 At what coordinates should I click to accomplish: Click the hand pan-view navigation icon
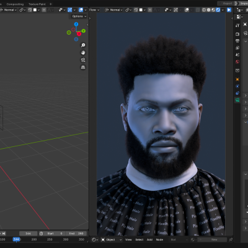pos(83,53)
